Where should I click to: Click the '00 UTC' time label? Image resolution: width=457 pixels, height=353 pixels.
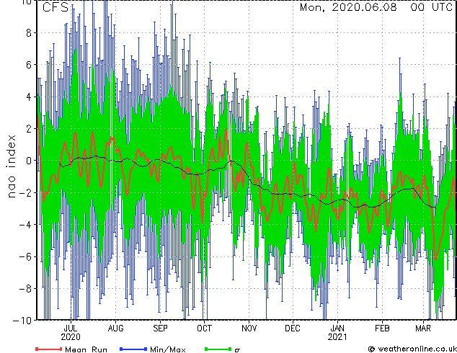click(x=431, y=7)
